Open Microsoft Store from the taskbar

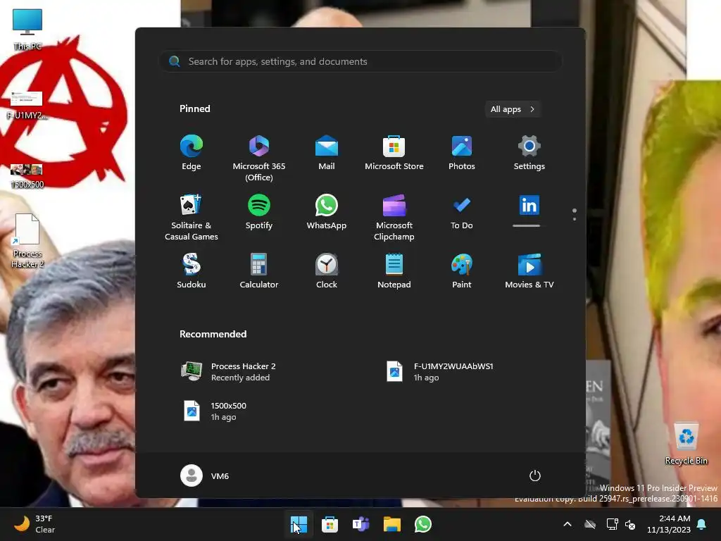(x=330, y=524)
